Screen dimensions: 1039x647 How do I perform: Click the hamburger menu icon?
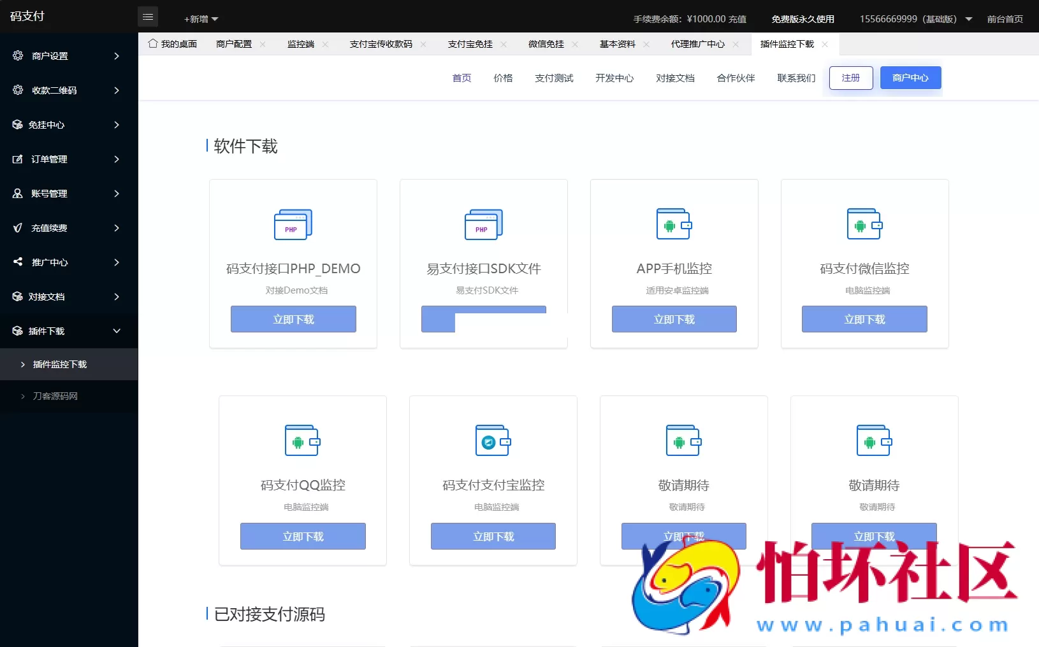tap(149, 17)
